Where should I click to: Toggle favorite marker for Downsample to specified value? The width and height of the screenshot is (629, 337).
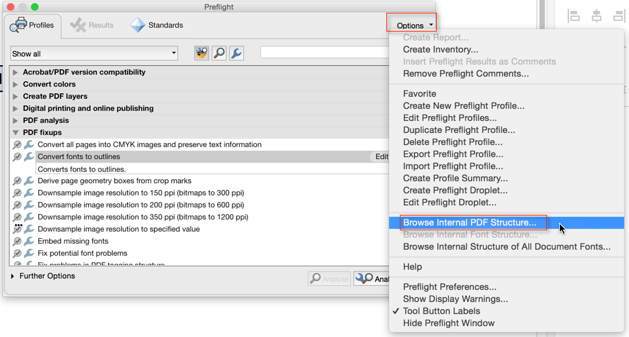click(x=17, y=229)
